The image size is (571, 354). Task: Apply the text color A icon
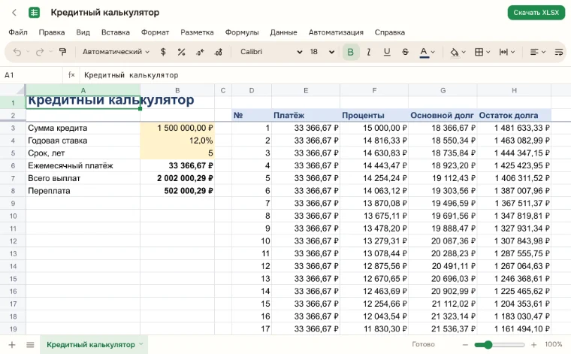[x=424, y=53]
